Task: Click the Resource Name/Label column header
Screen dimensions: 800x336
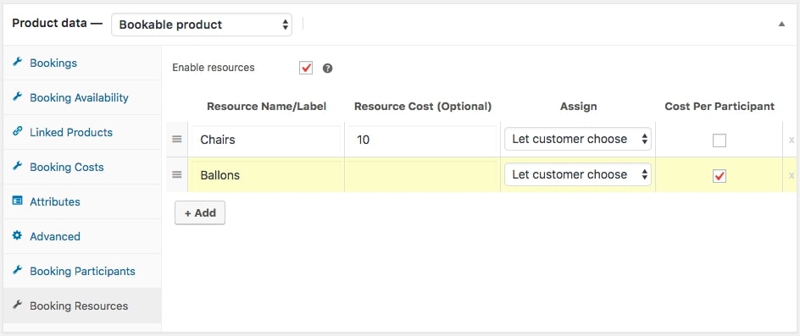Action: point(266,107)
